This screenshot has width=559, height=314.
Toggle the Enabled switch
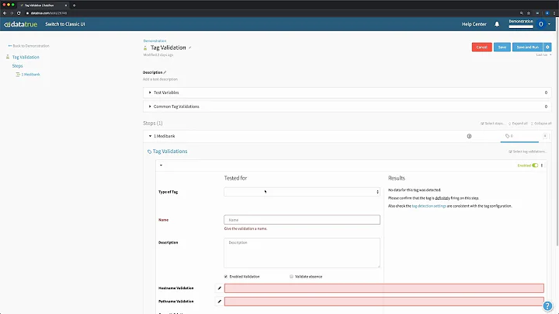535,166
